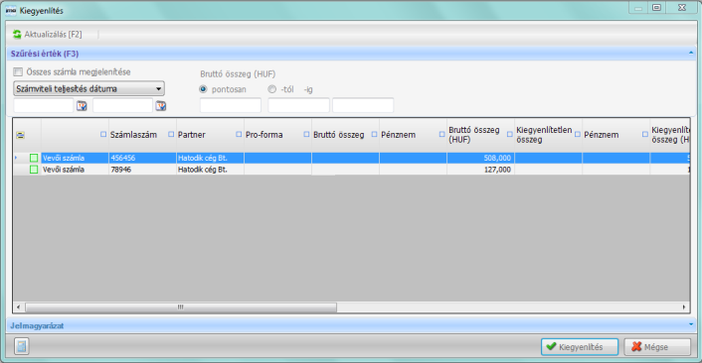Select the -tól -ig radio button
This screenshot has height=363, width=702.
pyautogui.click(x=272, y=89)
